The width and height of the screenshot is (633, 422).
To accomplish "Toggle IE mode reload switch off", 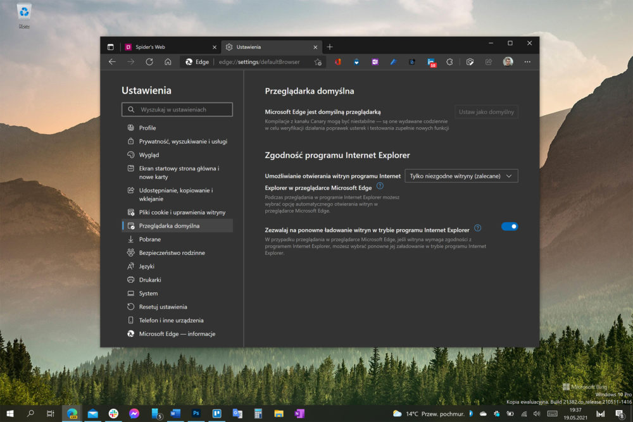I will 510,227.
